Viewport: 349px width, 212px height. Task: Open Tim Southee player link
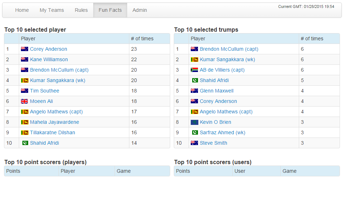click(x=44, y=91)
